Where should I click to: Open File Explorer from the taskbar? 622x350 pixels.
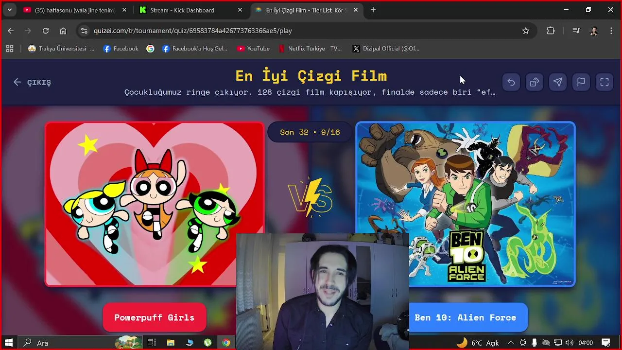click(x=171, y=343)
